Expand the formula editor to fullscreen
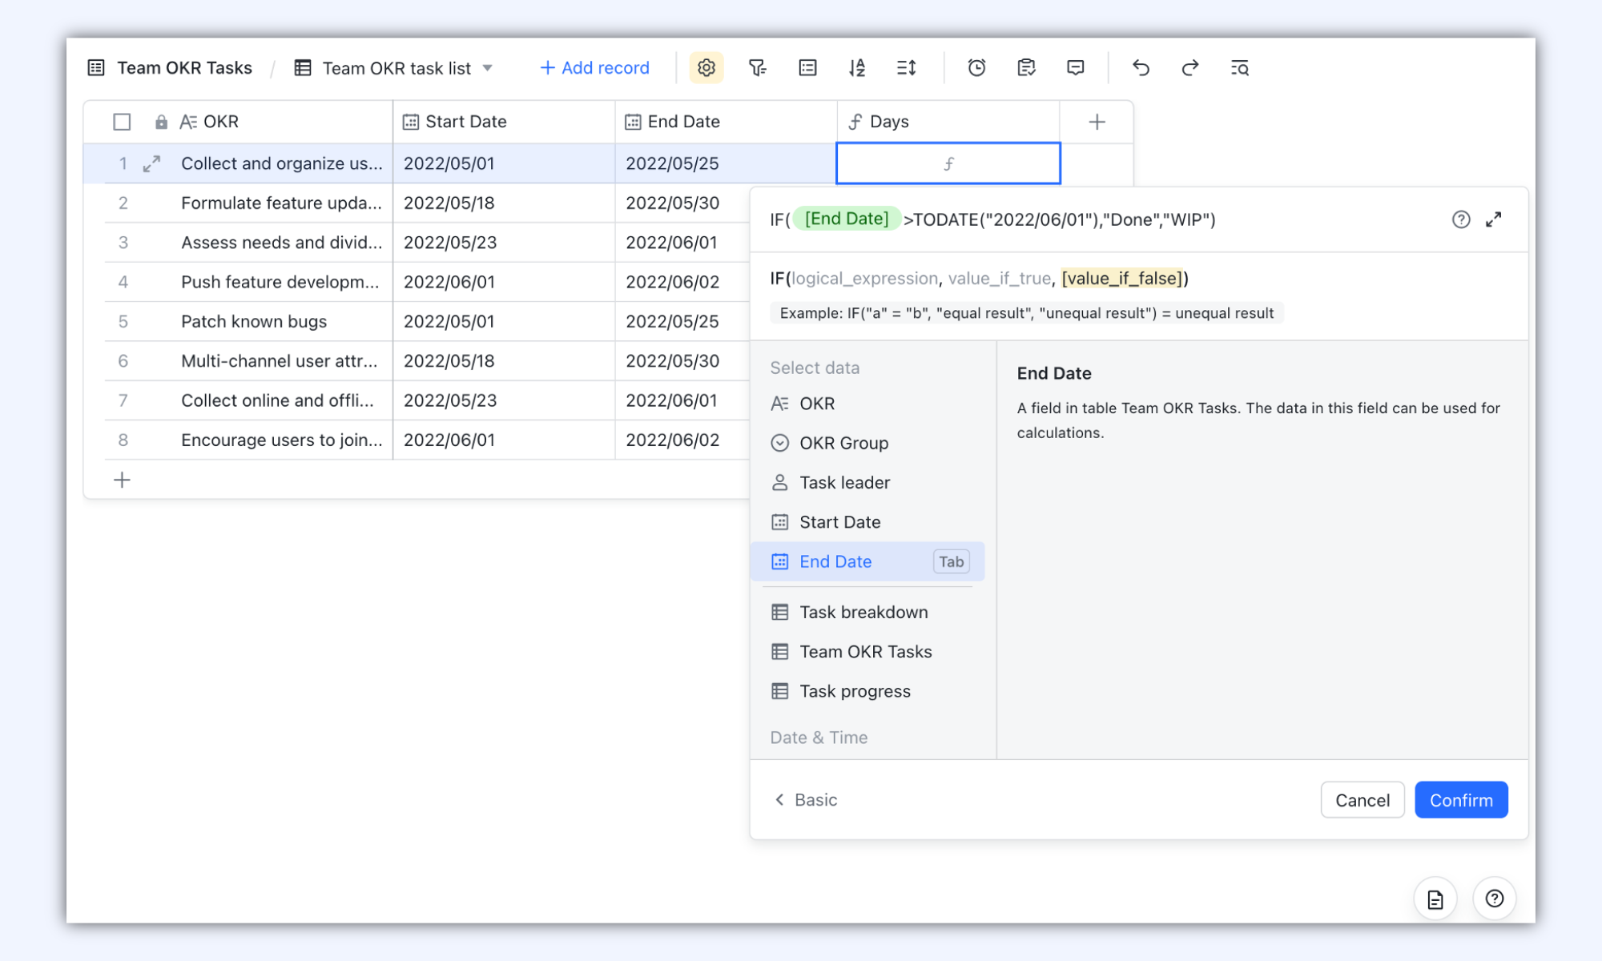The image size is (1602, 961). (x=1494, y=219)
